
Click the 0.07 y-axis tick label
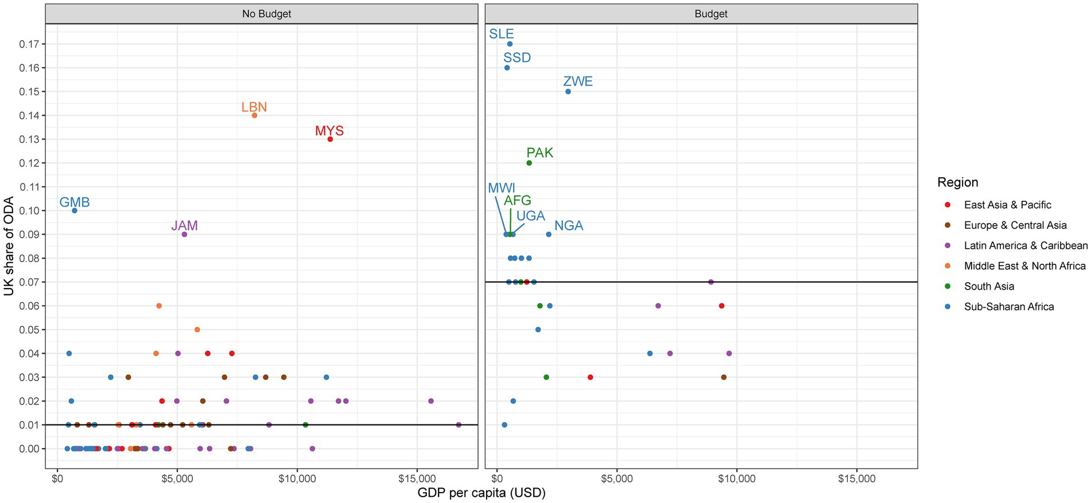point(29,282)
